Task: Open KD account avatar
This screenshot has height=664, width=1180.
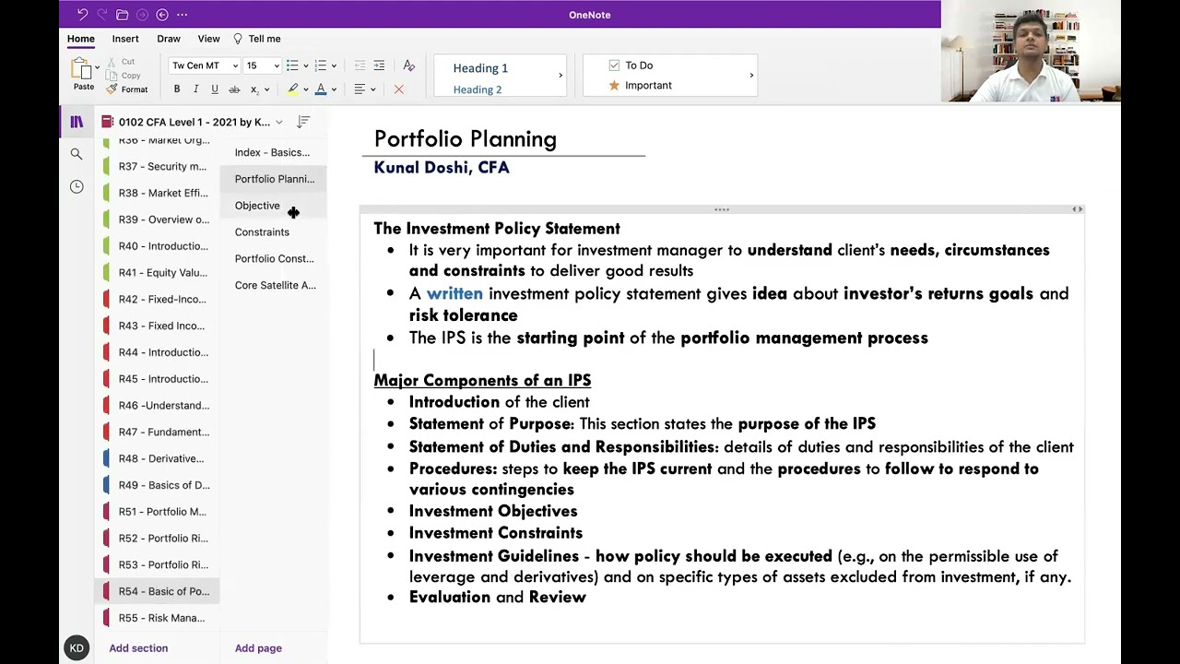Action: pos(77,648)
